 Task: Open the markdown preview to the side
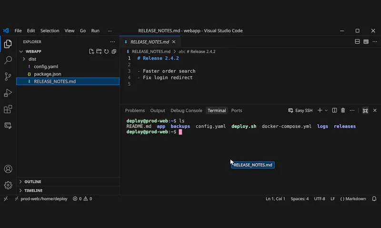(x=366, y=41)
